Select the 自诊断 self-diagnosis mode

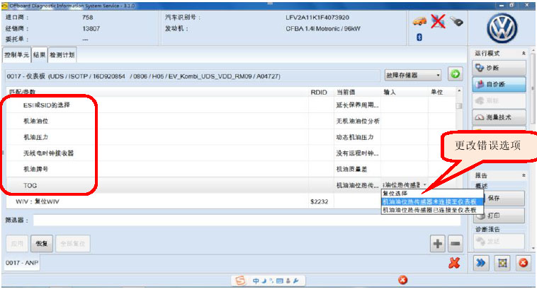499,84
